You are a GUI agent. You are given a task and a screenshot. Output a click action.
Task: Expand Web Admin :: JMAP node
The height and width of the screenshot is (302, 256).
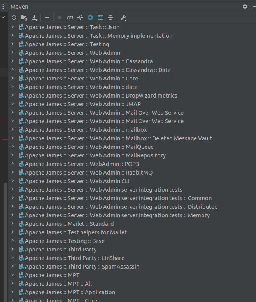12,104
